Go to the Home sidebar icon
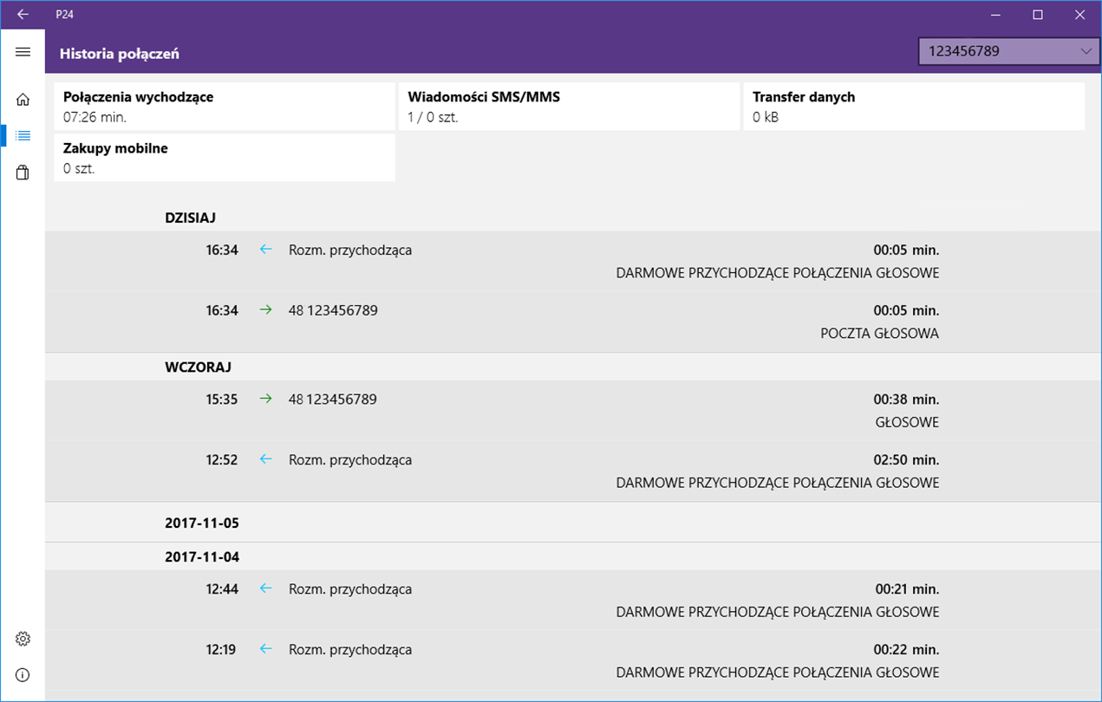The height and width of the screenshot is (702, 1102). (x=23, y=100)
